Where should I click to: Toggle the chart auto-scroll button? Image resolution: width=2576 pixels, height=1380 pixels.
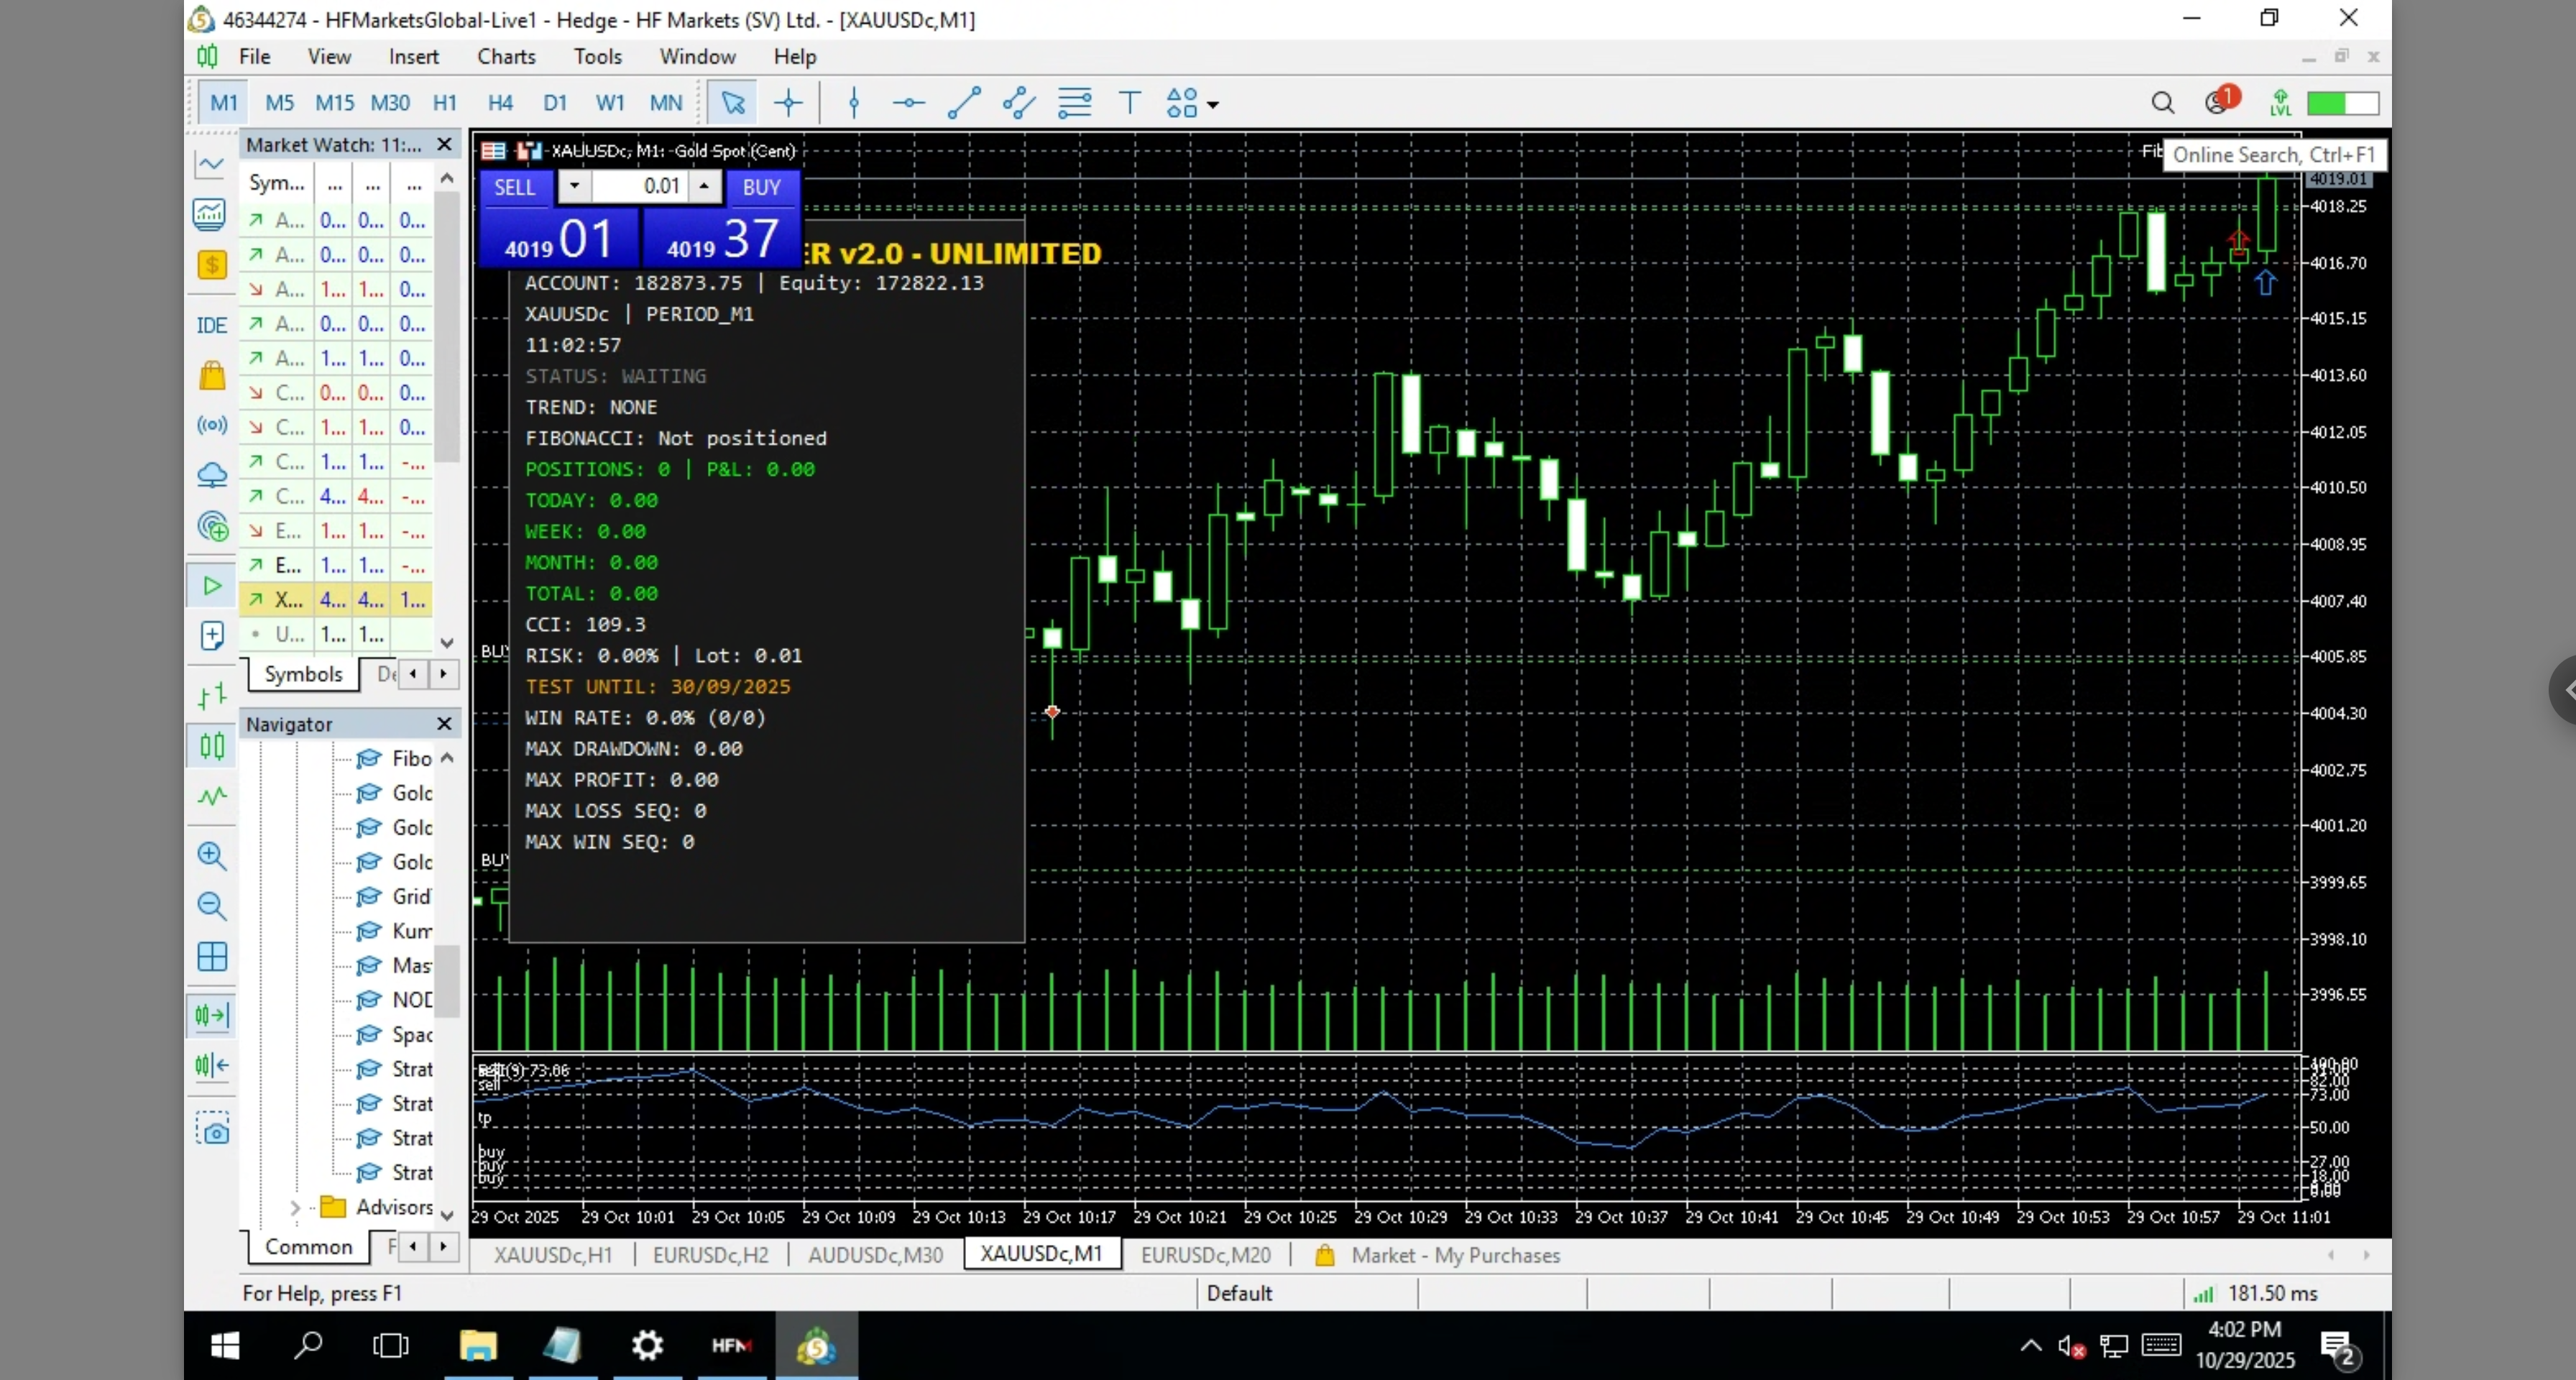[212, 1016]
